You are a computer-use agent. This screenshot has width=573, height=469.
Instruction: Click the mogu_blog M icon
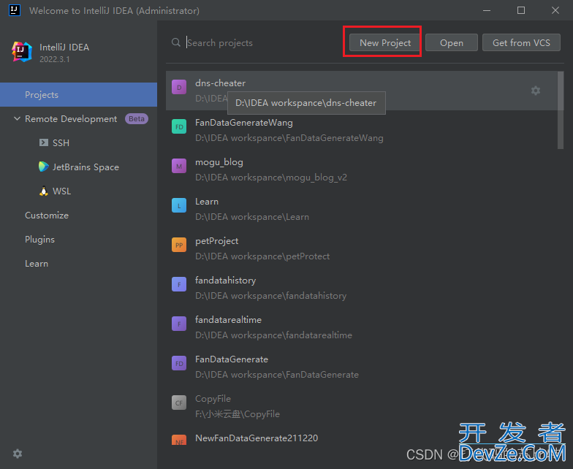pyautogui.click(x=178, y=166)
